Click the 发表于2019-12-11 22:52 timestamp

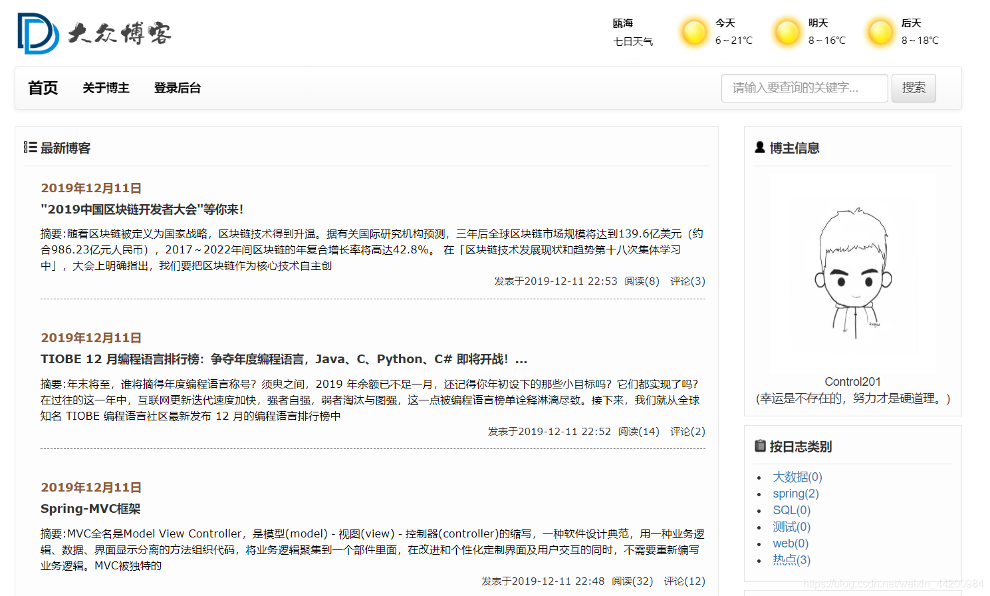[x=550, y=432]
